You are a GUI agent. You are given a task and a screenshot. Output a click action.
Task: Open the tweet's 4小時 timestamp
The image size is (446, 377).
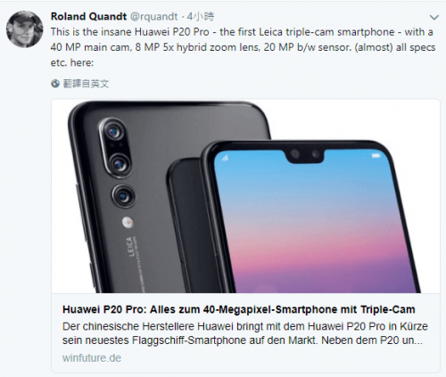(x=201, y=17)
